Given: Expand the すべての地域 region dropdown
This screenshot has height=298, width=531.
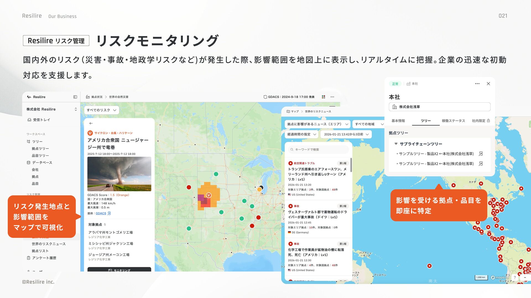Looking at the screenshot, I should [x=369, y=124].
